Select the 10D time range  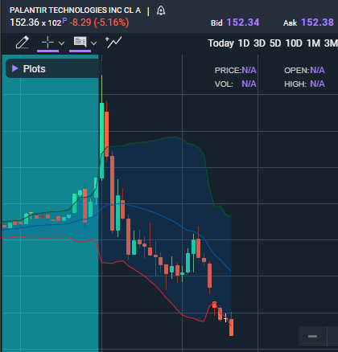(x=294, y=43)
